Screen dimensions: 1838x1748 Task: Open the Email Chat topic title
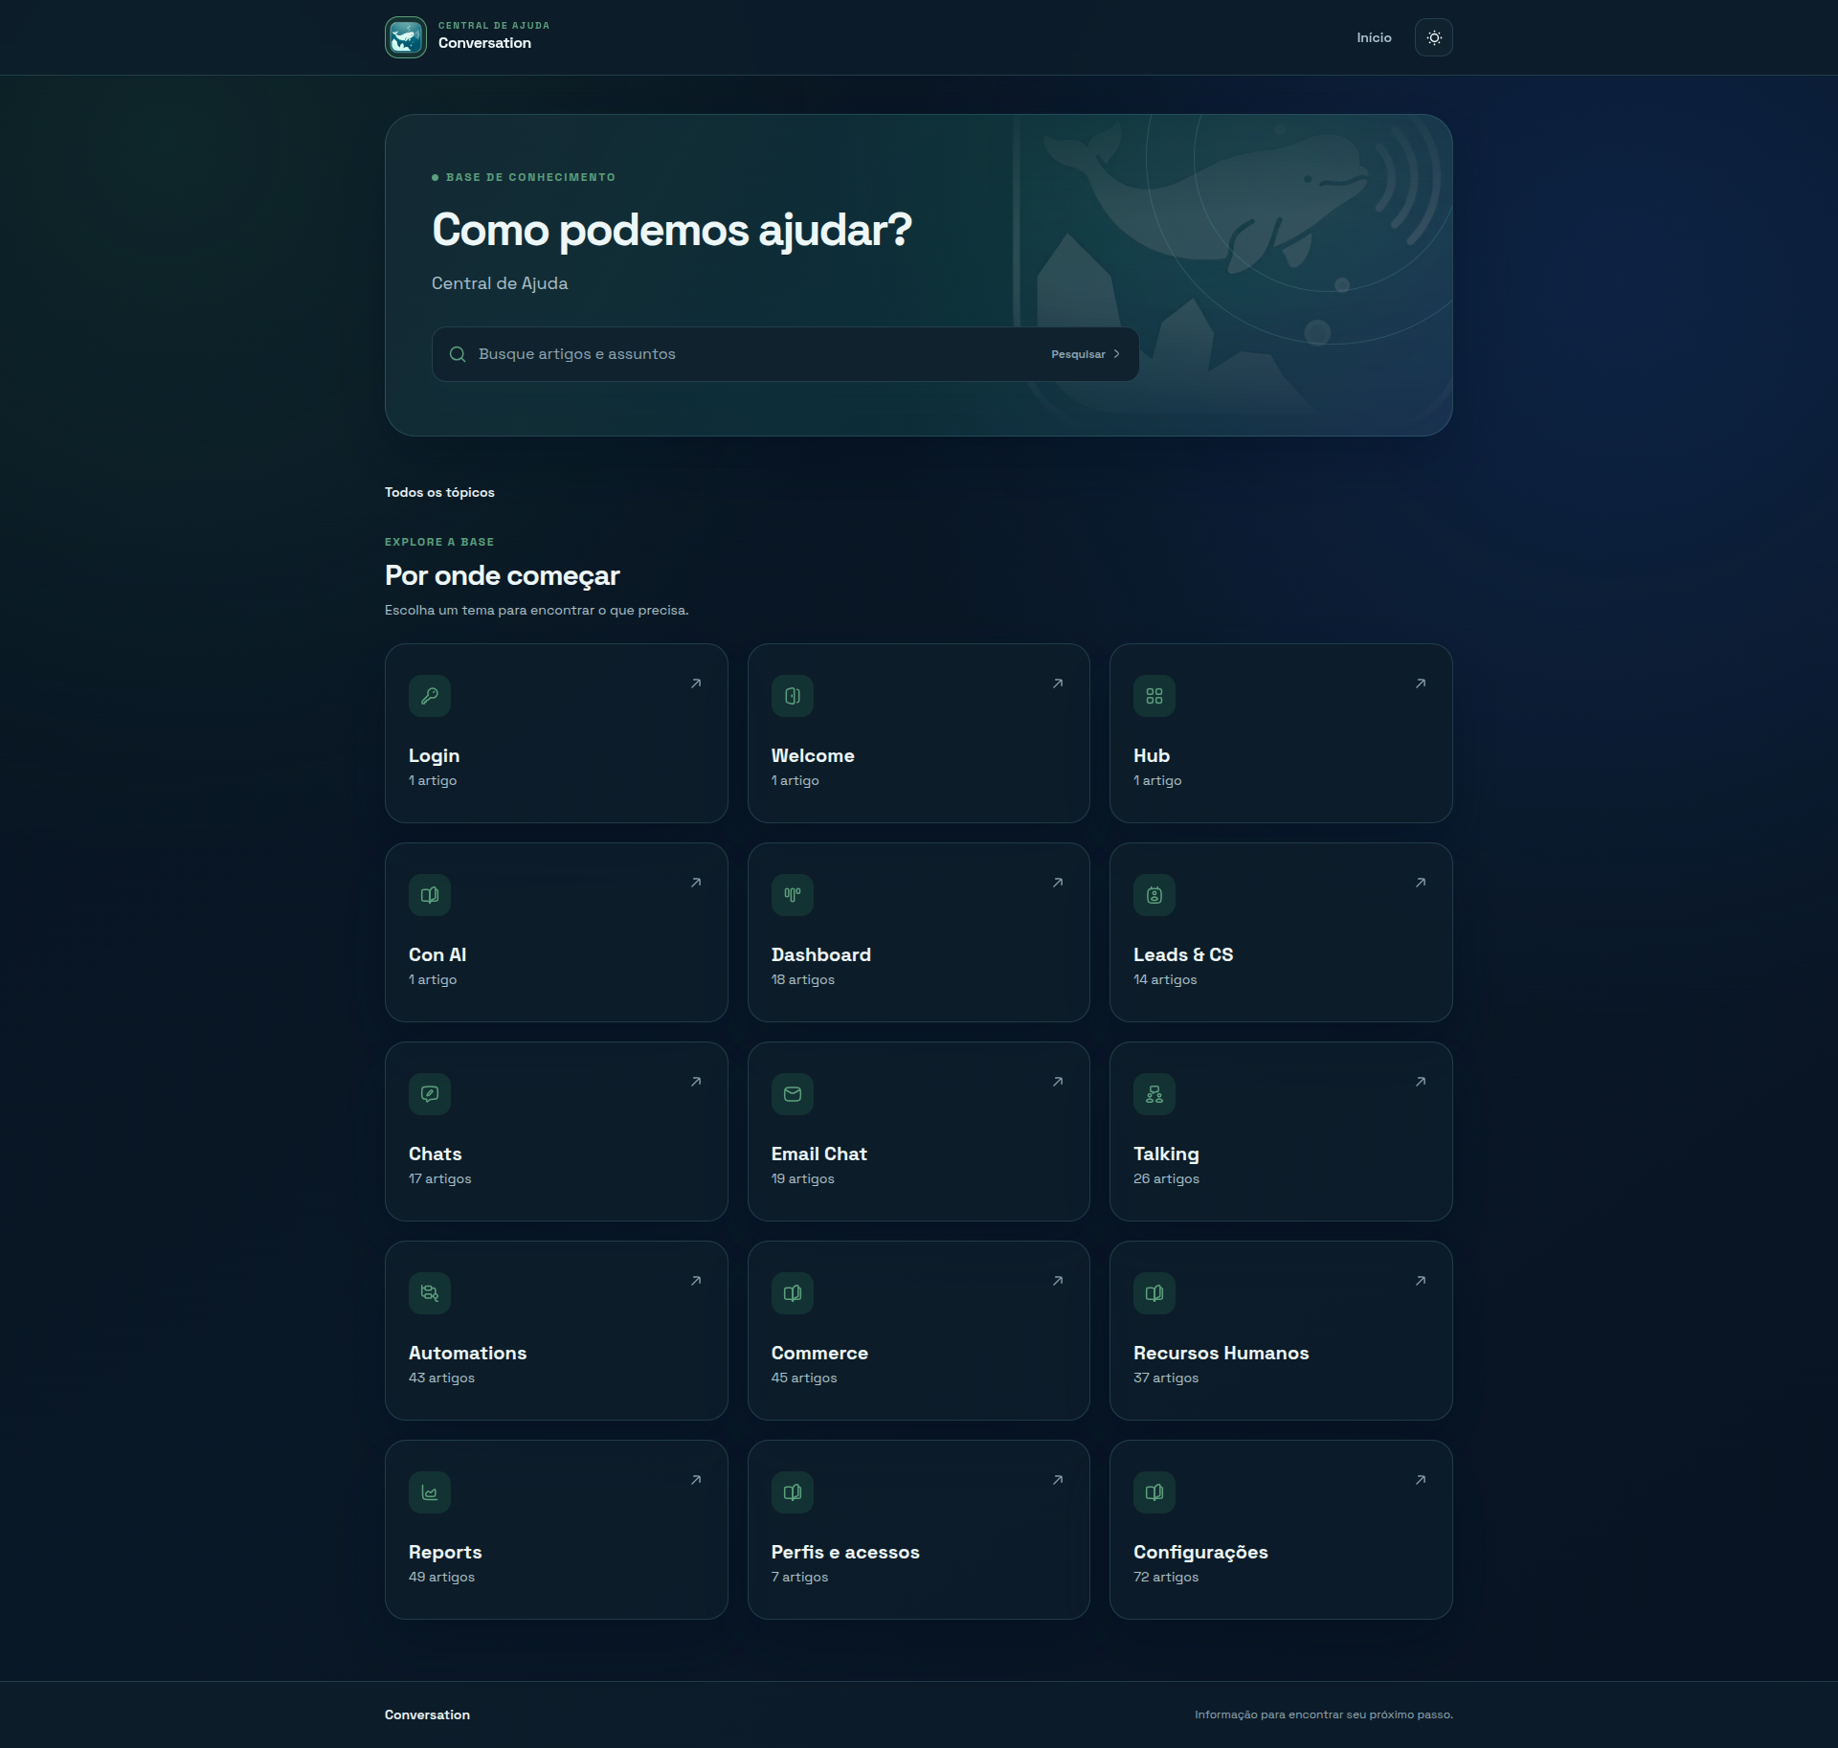click(819, 1154)
